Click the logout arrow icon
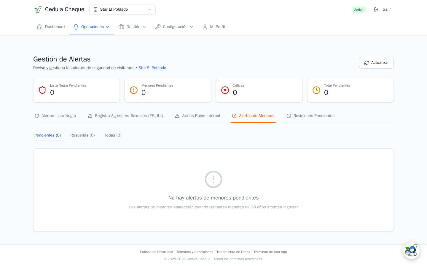This screenshot has width=427, height=266. [x=376, y=9]
